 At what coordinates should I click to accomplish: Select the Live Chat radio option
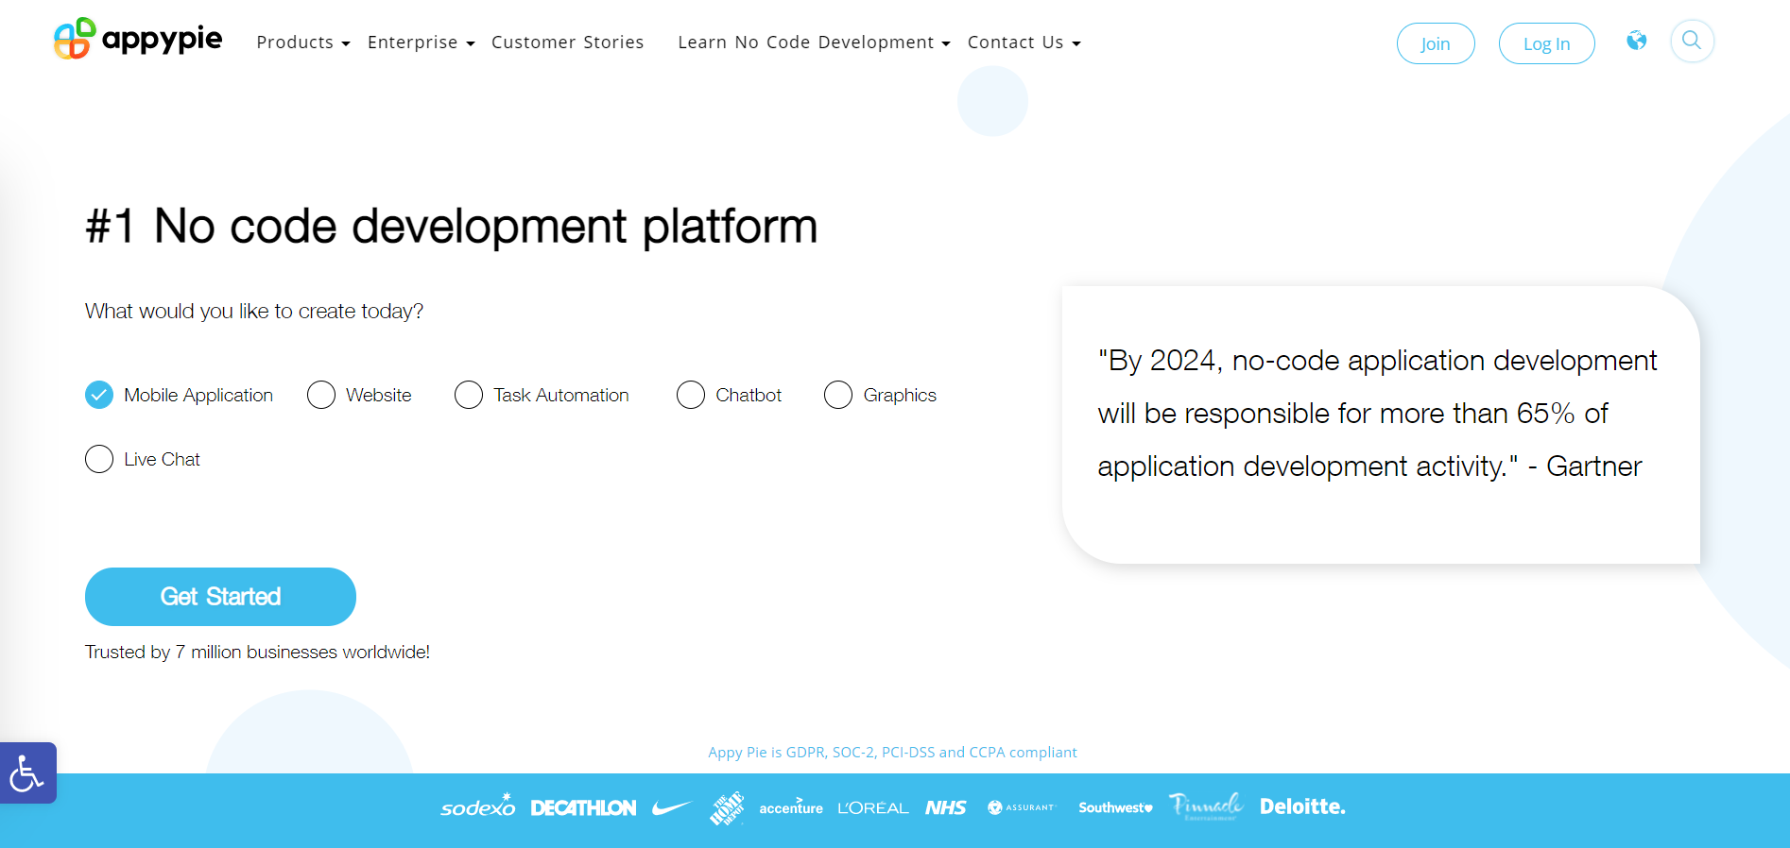99,459
